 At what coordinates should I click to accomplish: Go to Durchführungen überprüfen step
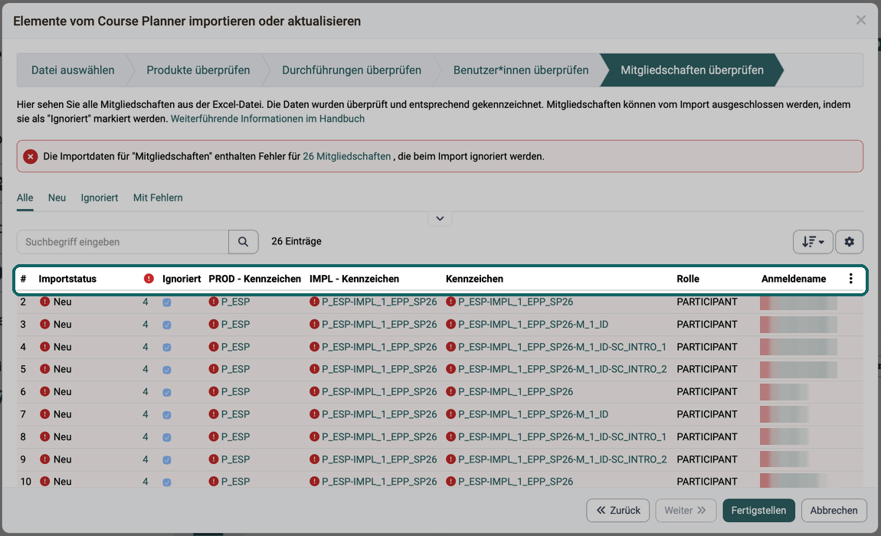(352, 70)
